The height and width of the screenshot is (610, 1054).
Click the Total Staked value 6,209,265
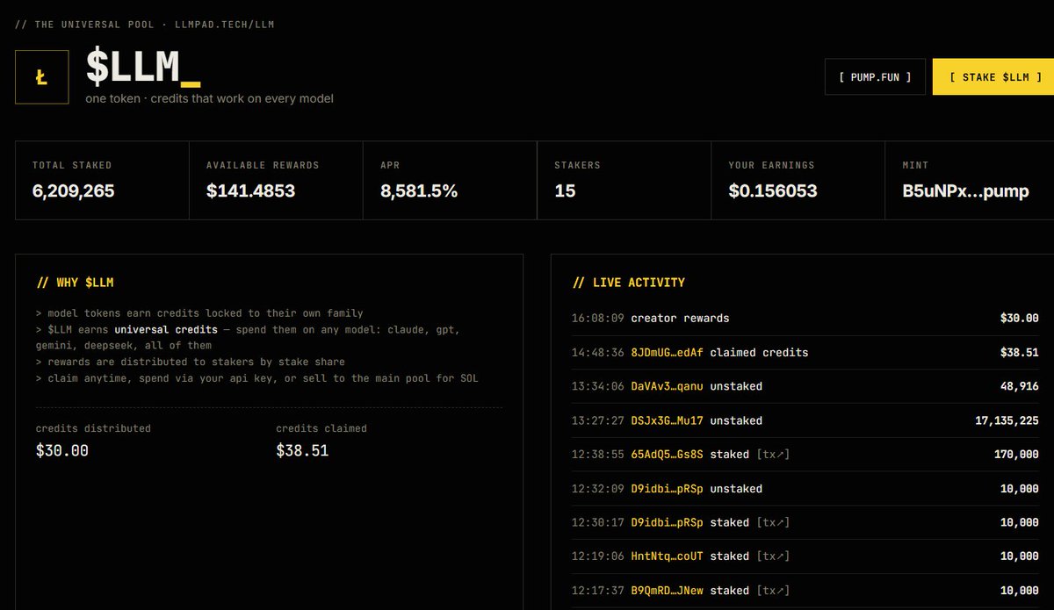[x=73, y=190]
